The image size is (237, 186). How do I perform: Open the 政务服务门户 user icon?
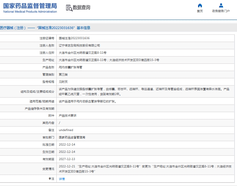pyautogui.click(x=221, y=5)
